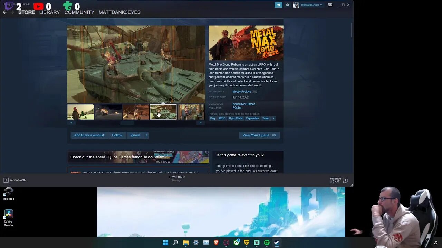Screen dimensions: 442x248
Task: Go back with Steam's back arrow
Action: point(4,12)
